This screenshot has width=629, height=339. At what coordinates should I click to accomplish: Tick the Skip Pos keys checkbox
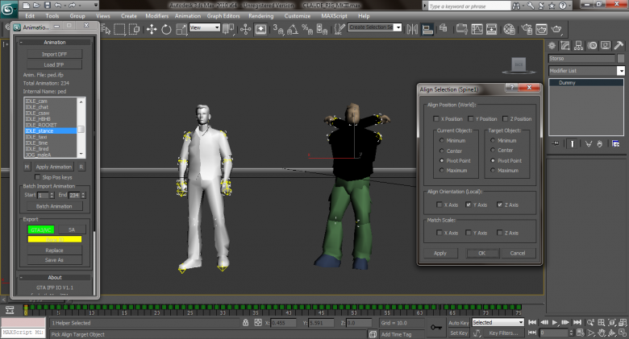coord(37,177)
